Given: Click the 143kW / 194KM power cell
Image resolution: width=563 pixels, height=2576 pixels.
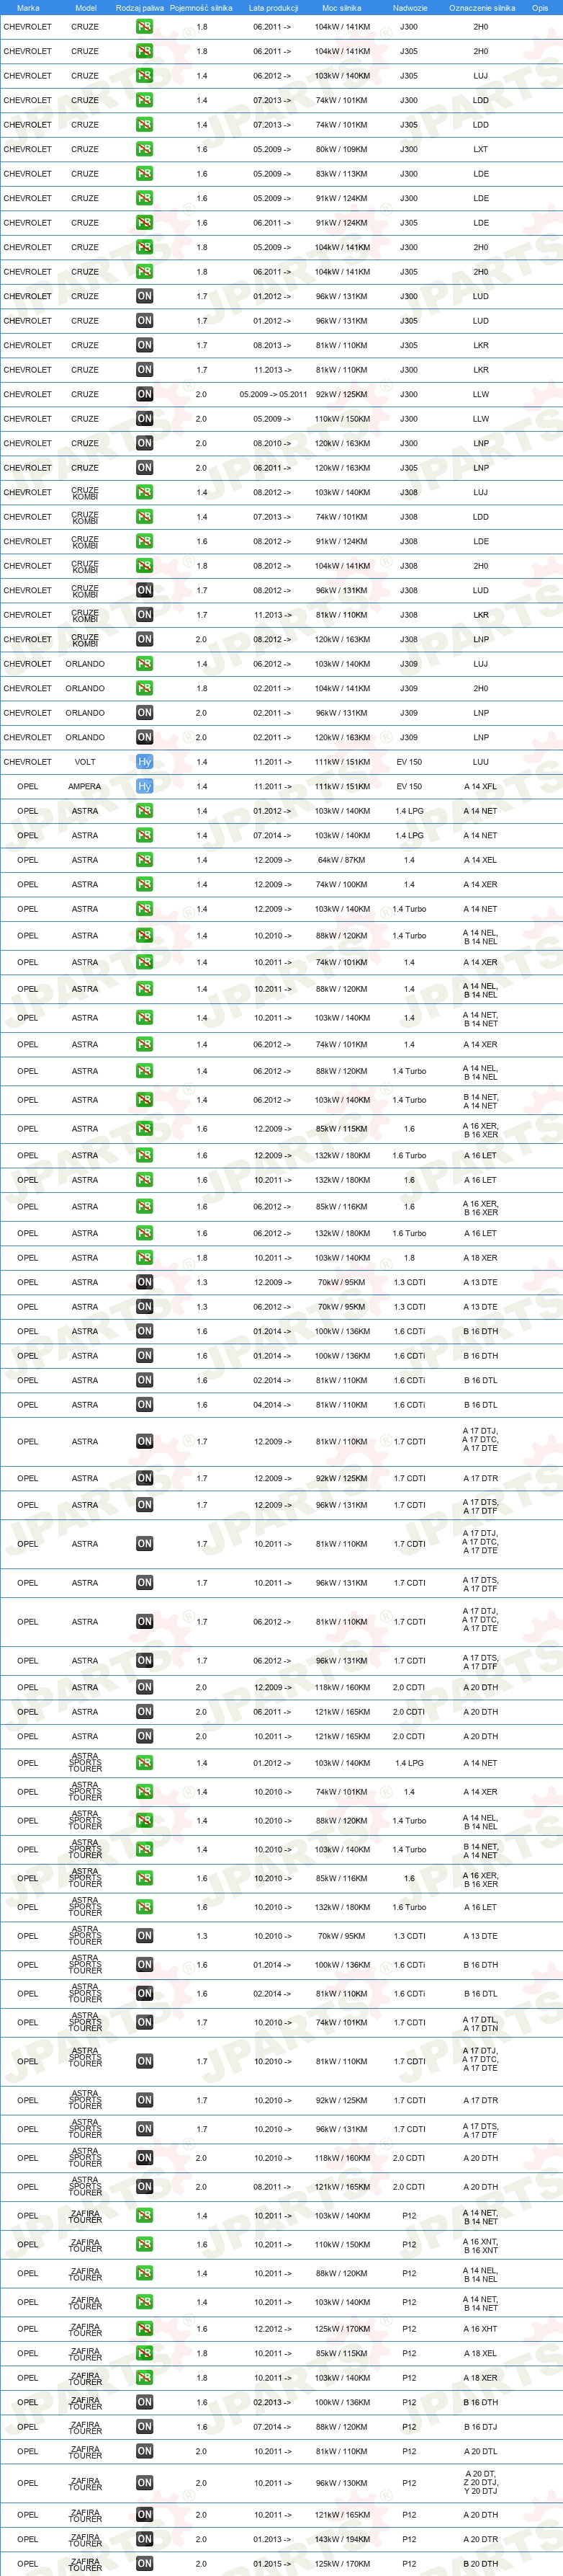Looking at the screenshot, I should (341, 2539).
